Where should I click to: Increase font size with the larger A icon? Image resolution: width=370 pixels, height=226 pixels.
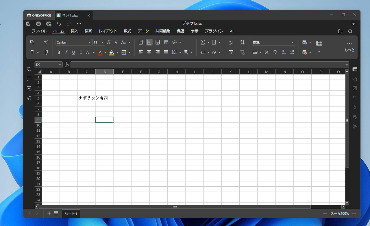click(109, 42)
